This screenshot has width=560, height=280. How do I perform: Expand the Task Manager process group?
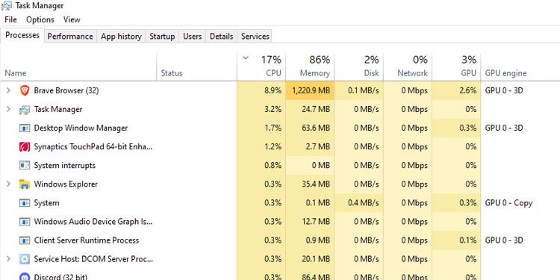[x=8, y=109]
